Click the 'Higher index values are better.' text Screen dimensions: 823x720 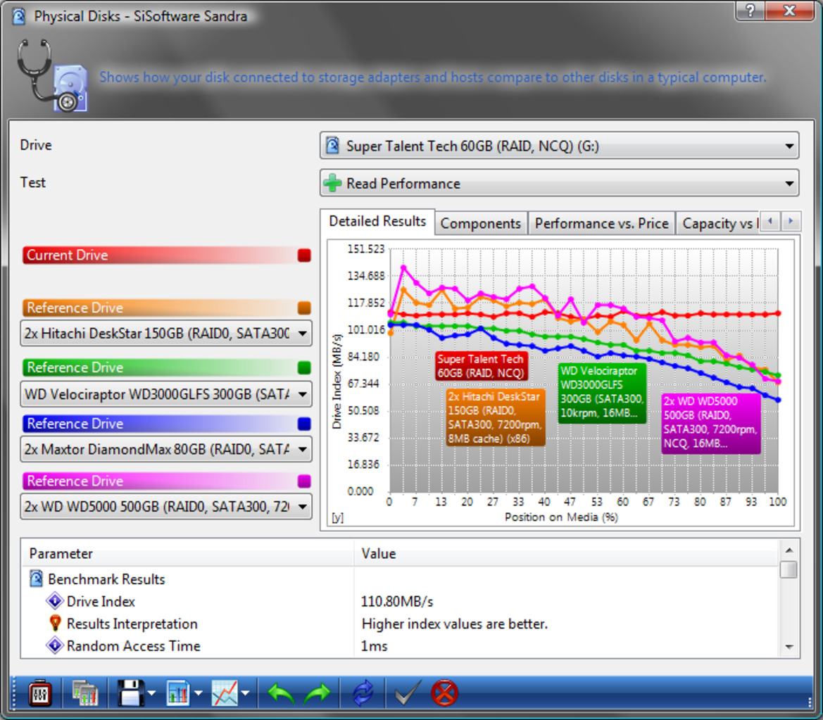[x=455, y=624]
